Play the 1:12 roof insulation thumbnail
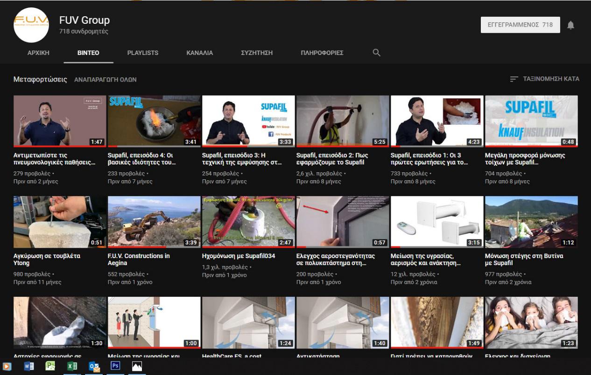This screenshot has height=375, width=591. coord(531,222)
